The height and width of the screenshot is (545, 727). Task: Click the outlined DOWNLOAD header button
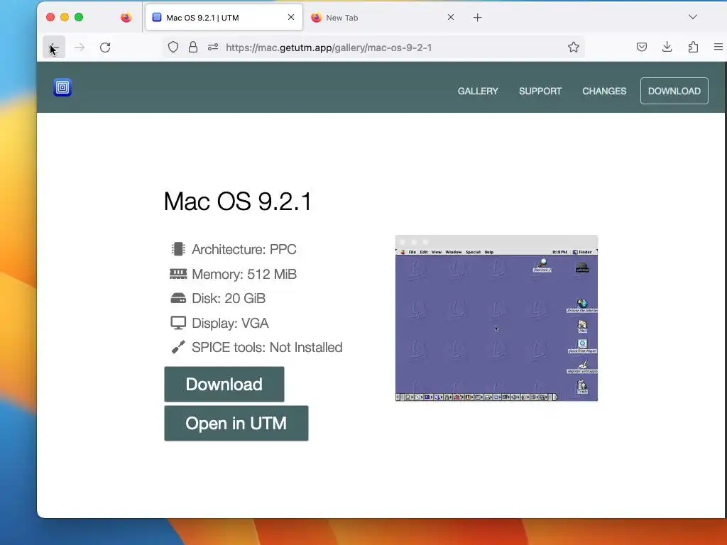(674, 91)
